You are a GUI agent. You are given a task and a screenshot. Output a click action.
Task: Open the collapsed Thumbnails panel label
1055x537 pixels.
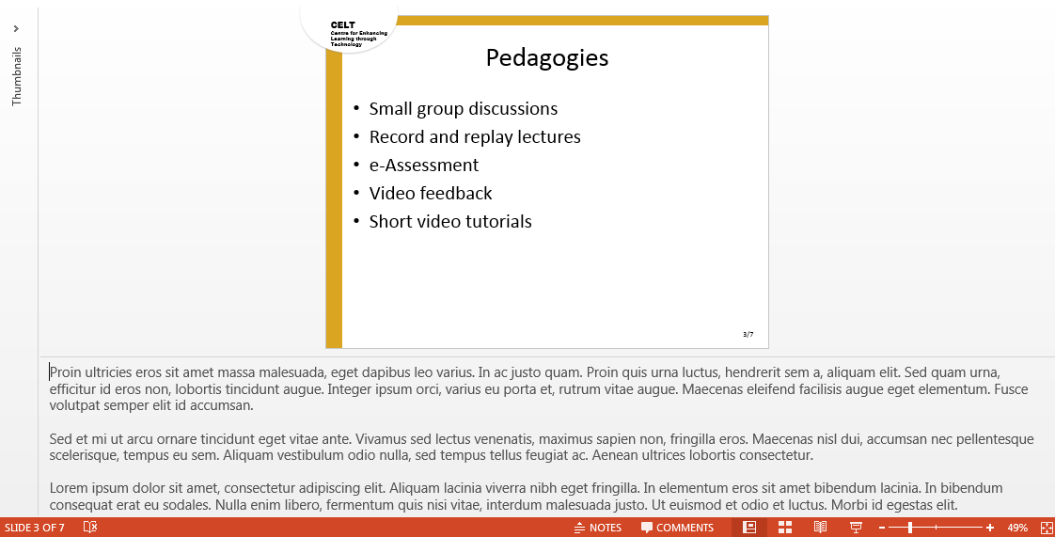(17, 76)
